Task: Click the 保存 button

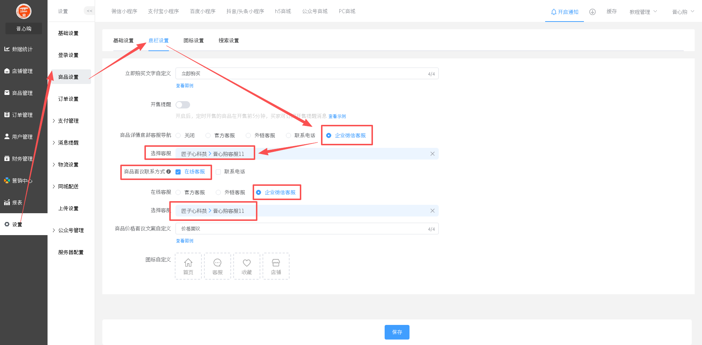Action: point(397,332)
